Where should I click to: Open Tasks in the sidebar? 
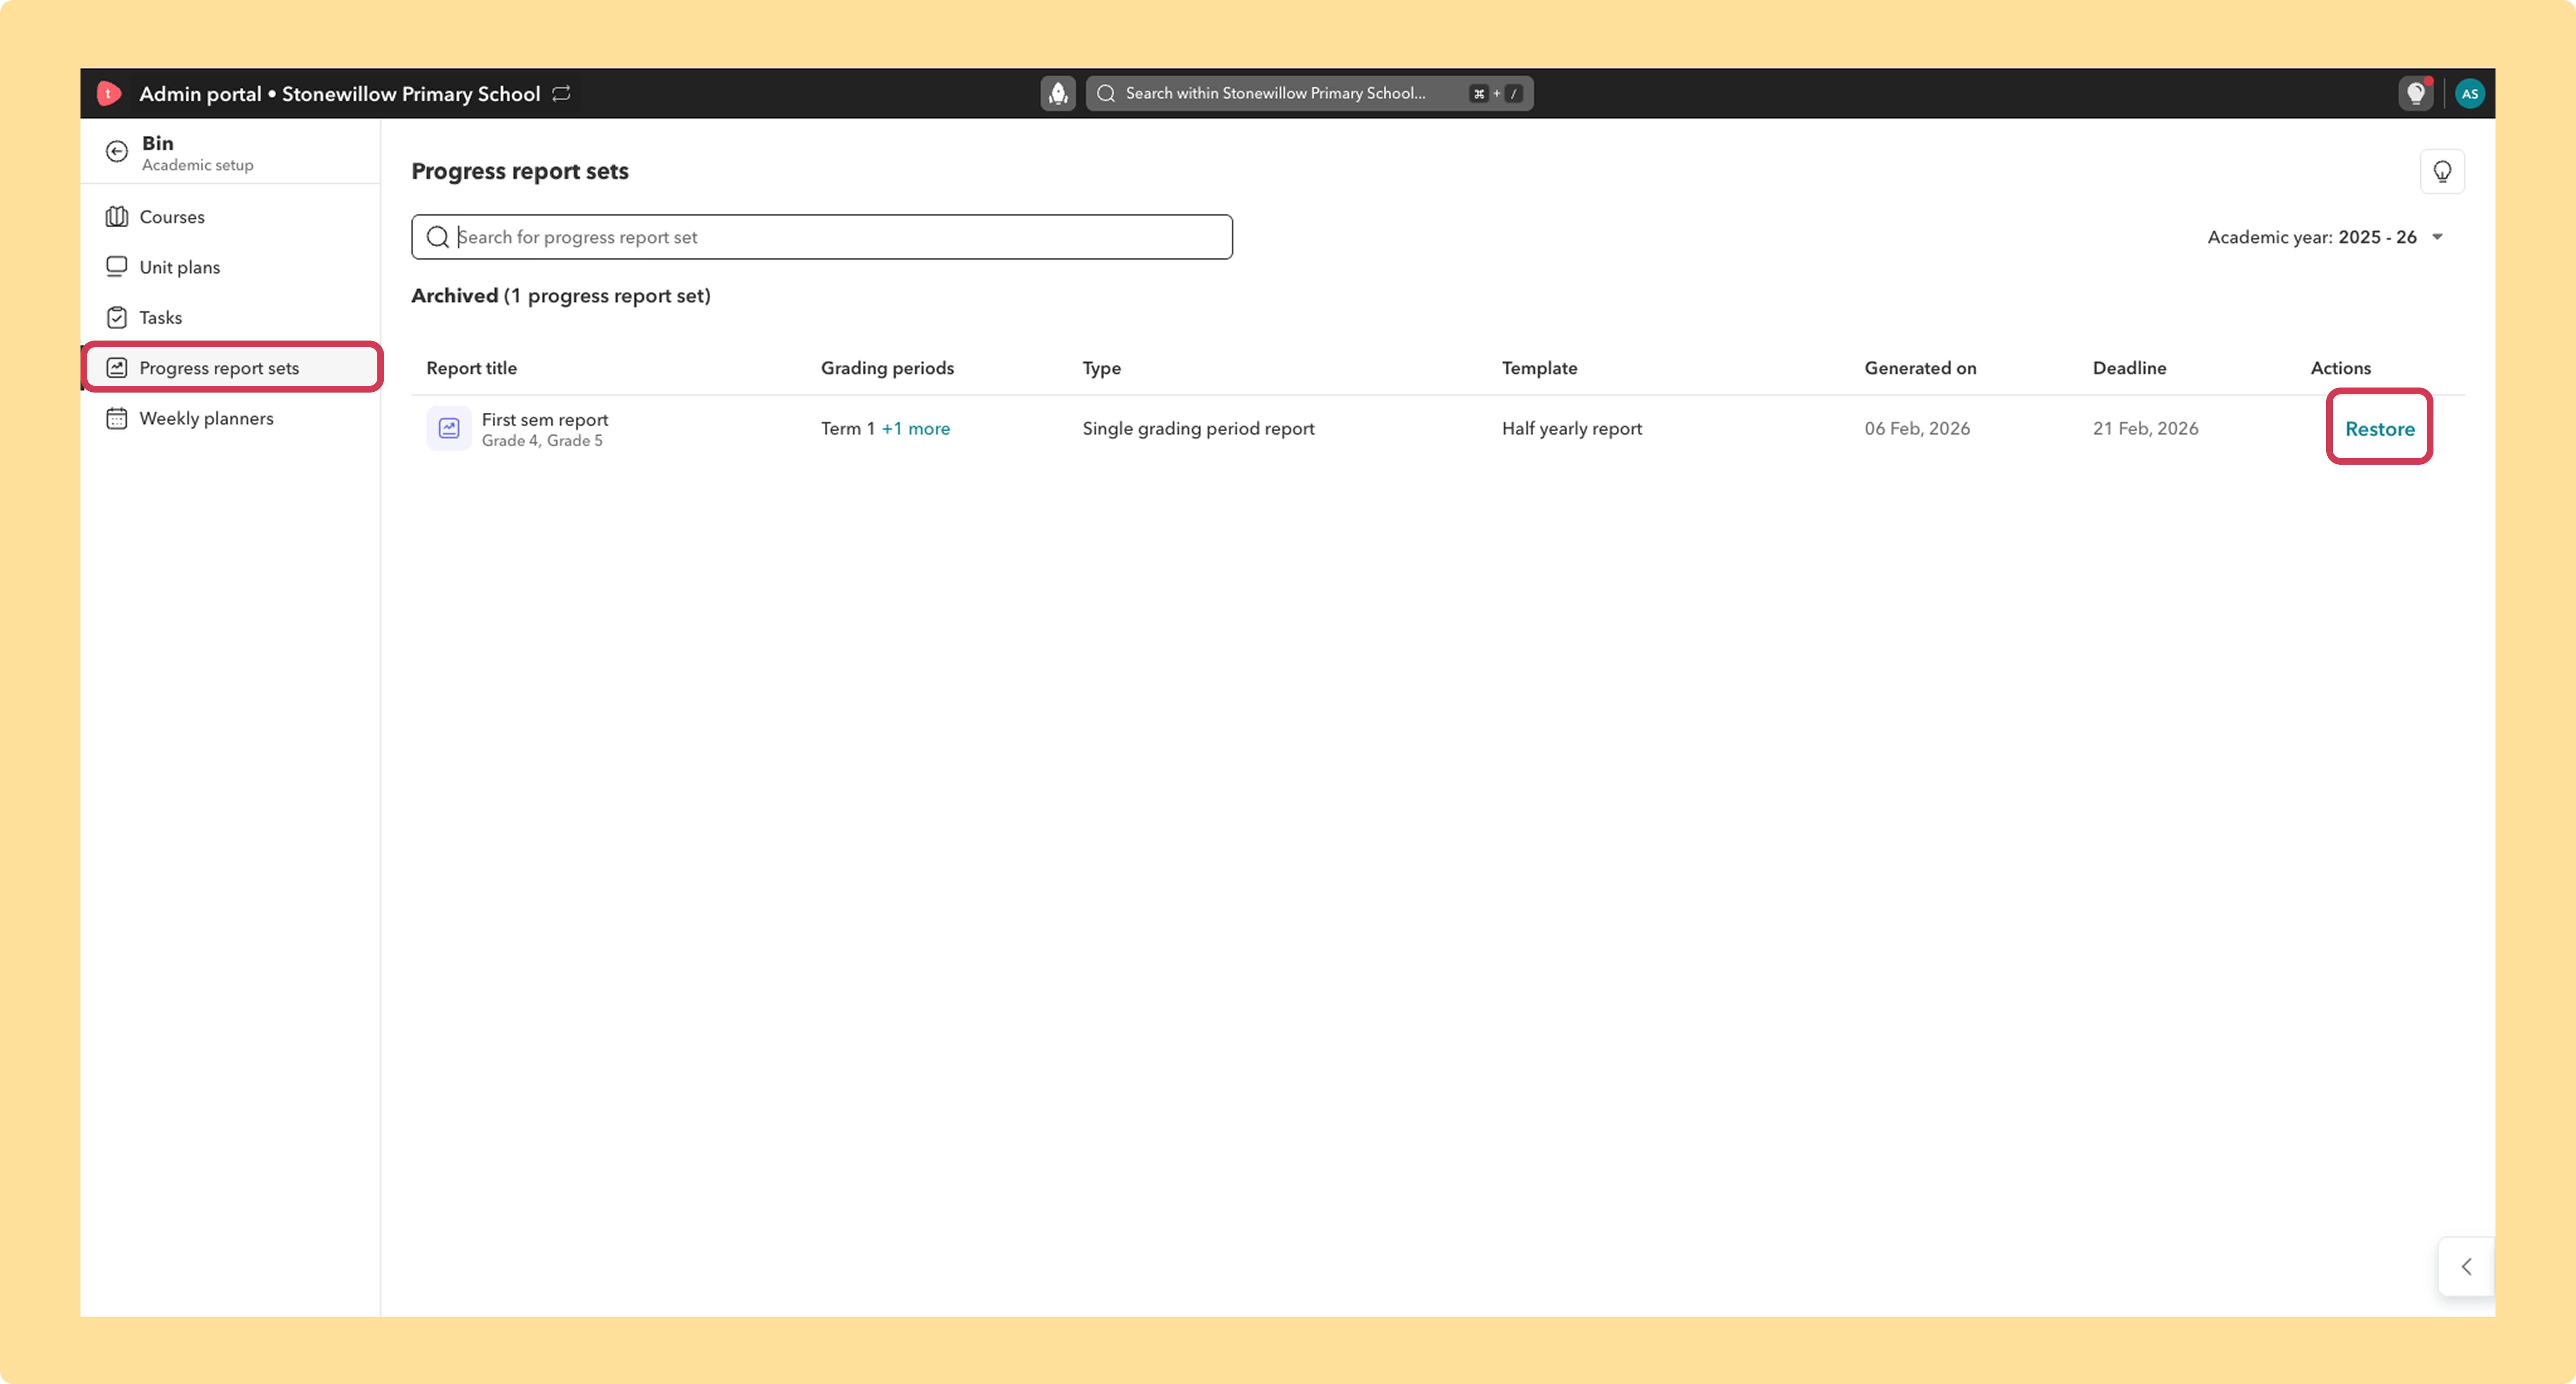(231, 317)
